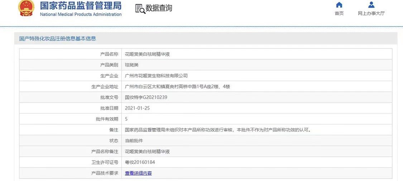This screenshot has height=181, width=403.
Task: Click the 状态 label cell
Action: pyautogui.click(x=71, y=141)
